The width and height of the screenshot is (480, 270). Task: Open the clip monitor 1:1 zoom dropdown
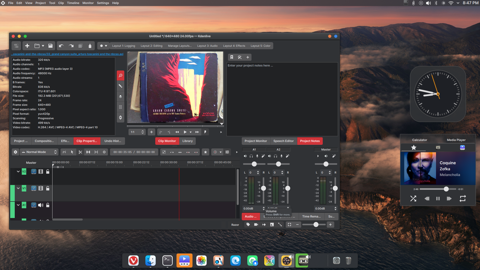137,132
